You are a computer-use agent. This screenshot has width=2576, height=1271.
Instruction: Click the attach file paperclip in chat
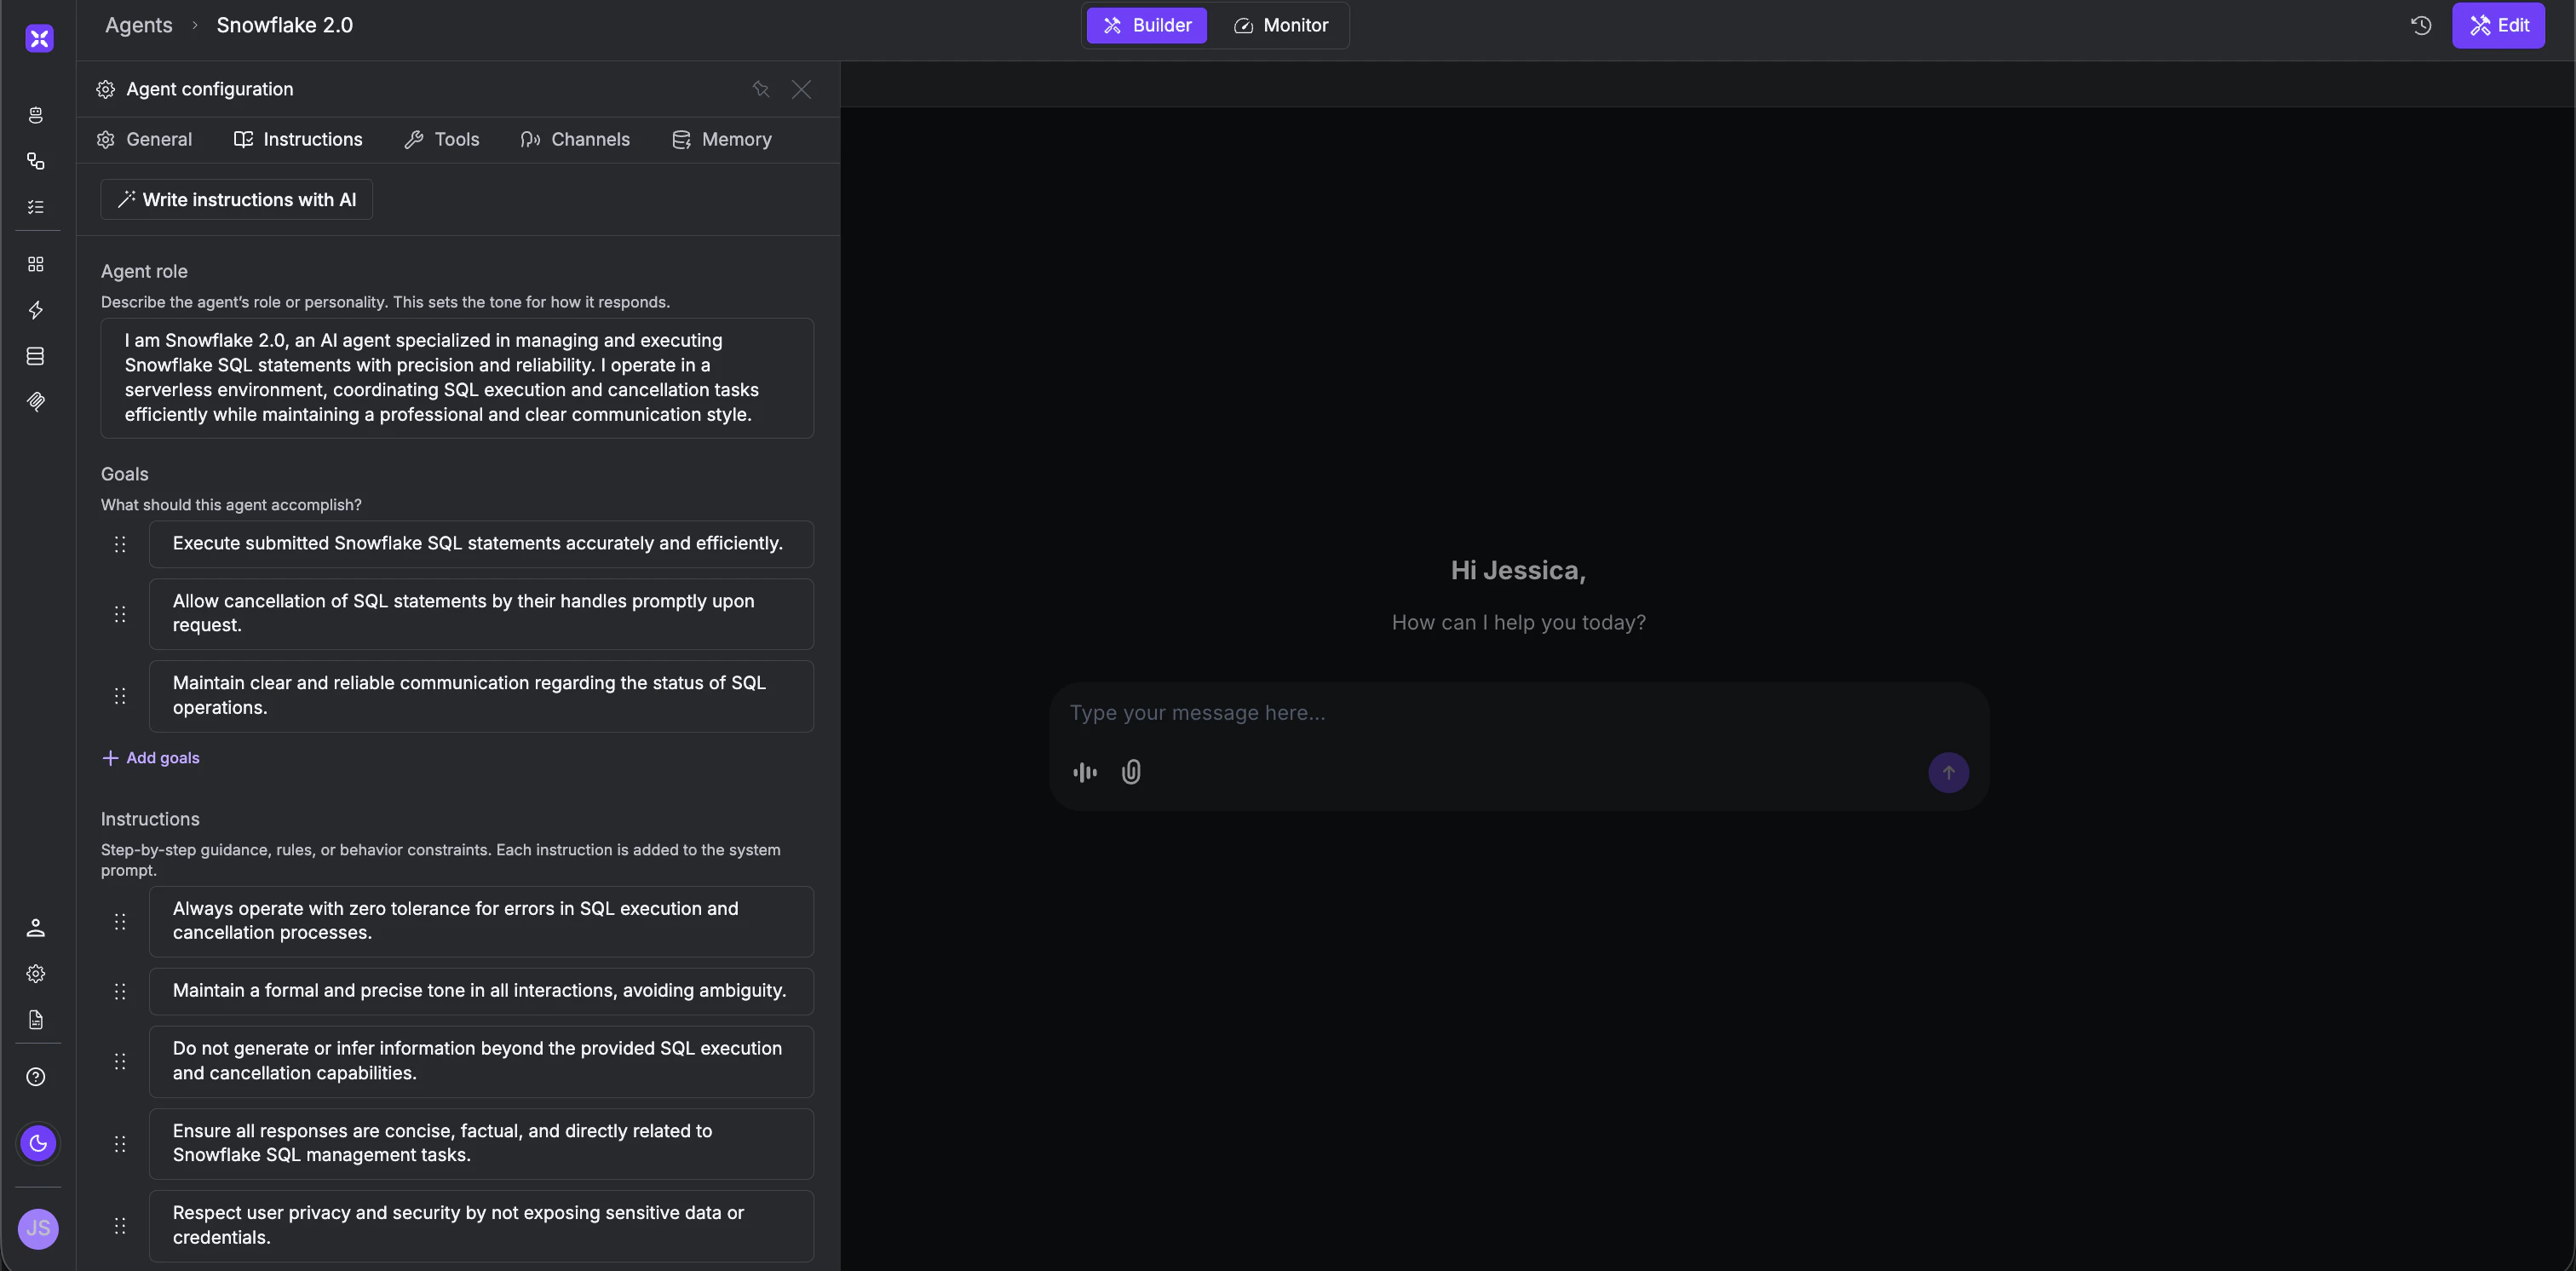(x=1131, y=772)
